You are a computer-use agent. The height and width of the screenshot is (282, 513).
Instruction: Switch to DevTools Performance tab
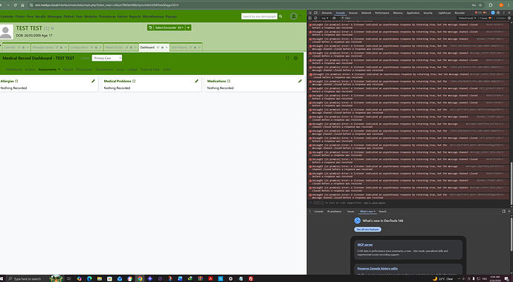[x=381, y=13]
